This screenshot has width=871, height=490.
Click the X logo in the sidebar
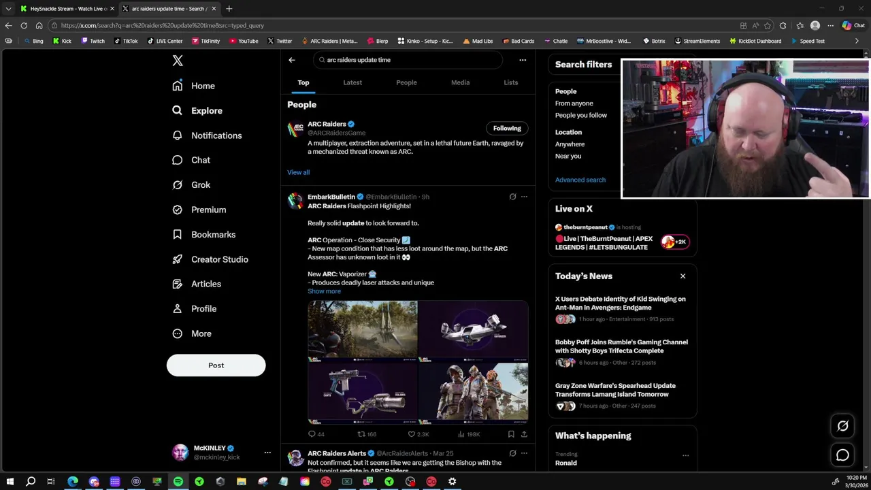[178, 61]
